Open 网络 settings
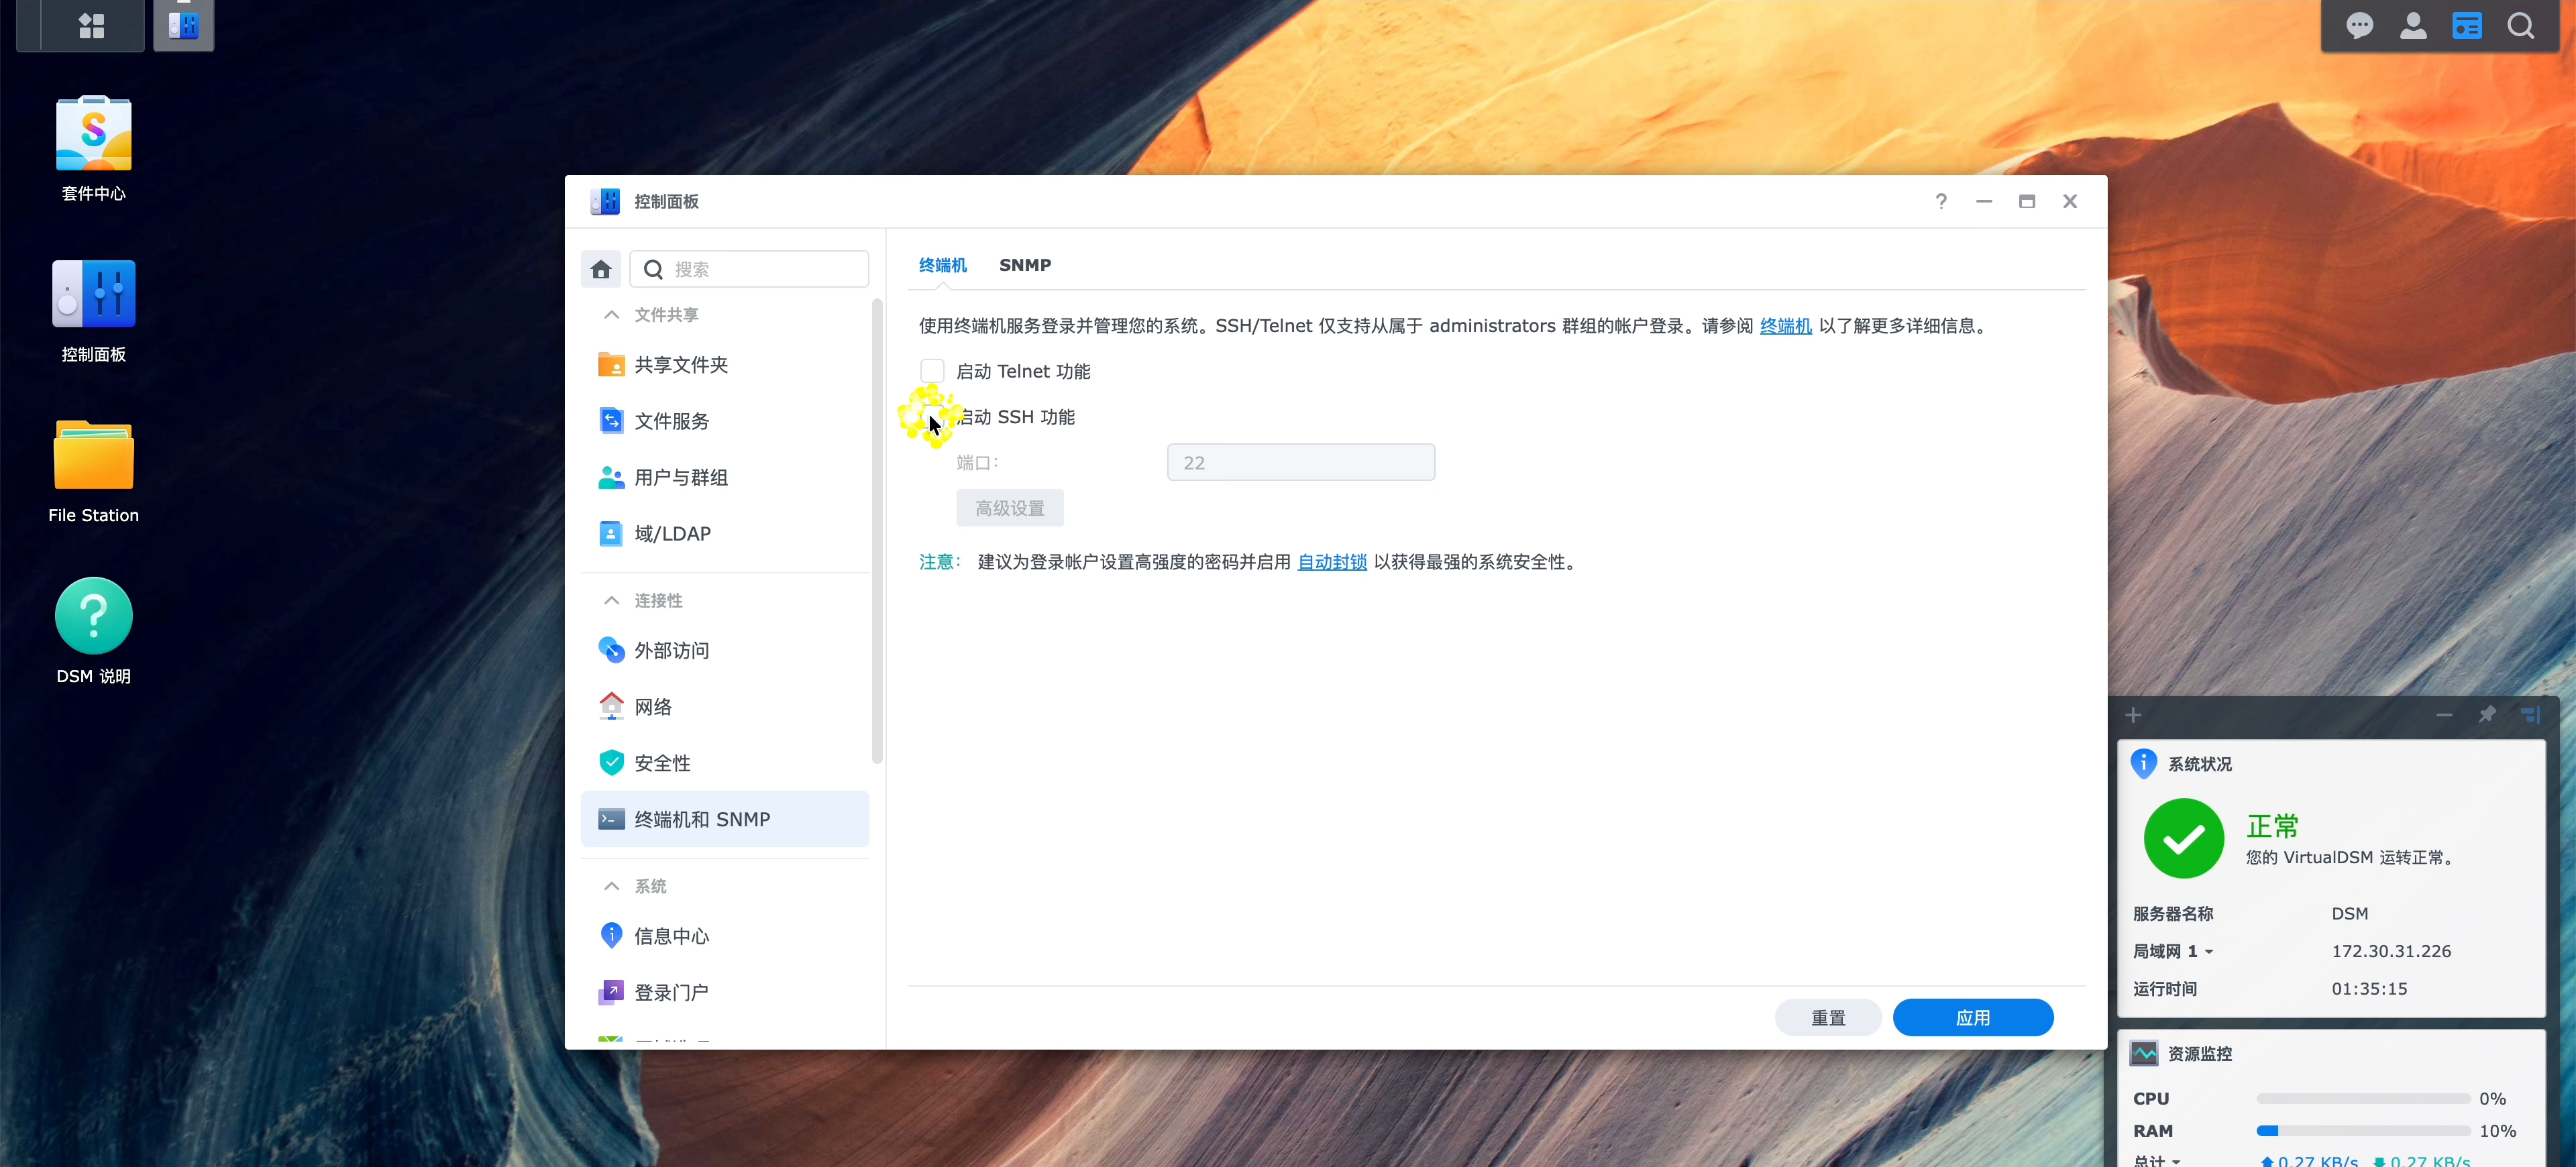This screenshot has width=2576, height=1167. pos(725,706)
